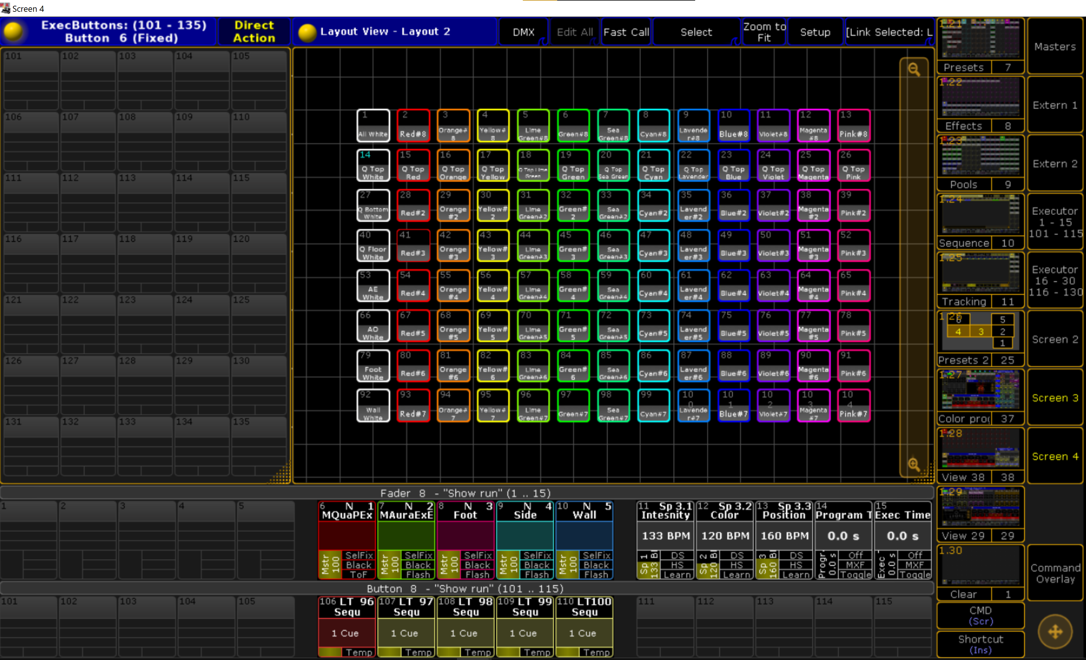Open the Sequence view thumbnail 1.24
1086x660 pixels.
(x=980, y=216)
